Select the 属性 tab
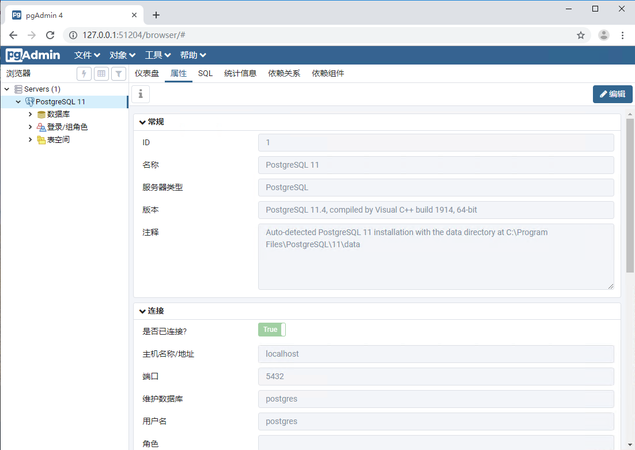635x450 pixels. (x=179, y=74)
